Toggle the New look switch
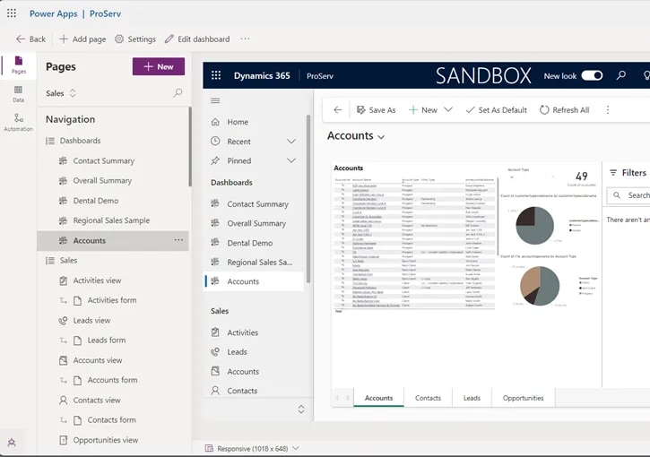650x457 pixels. [x=592, y=76]
